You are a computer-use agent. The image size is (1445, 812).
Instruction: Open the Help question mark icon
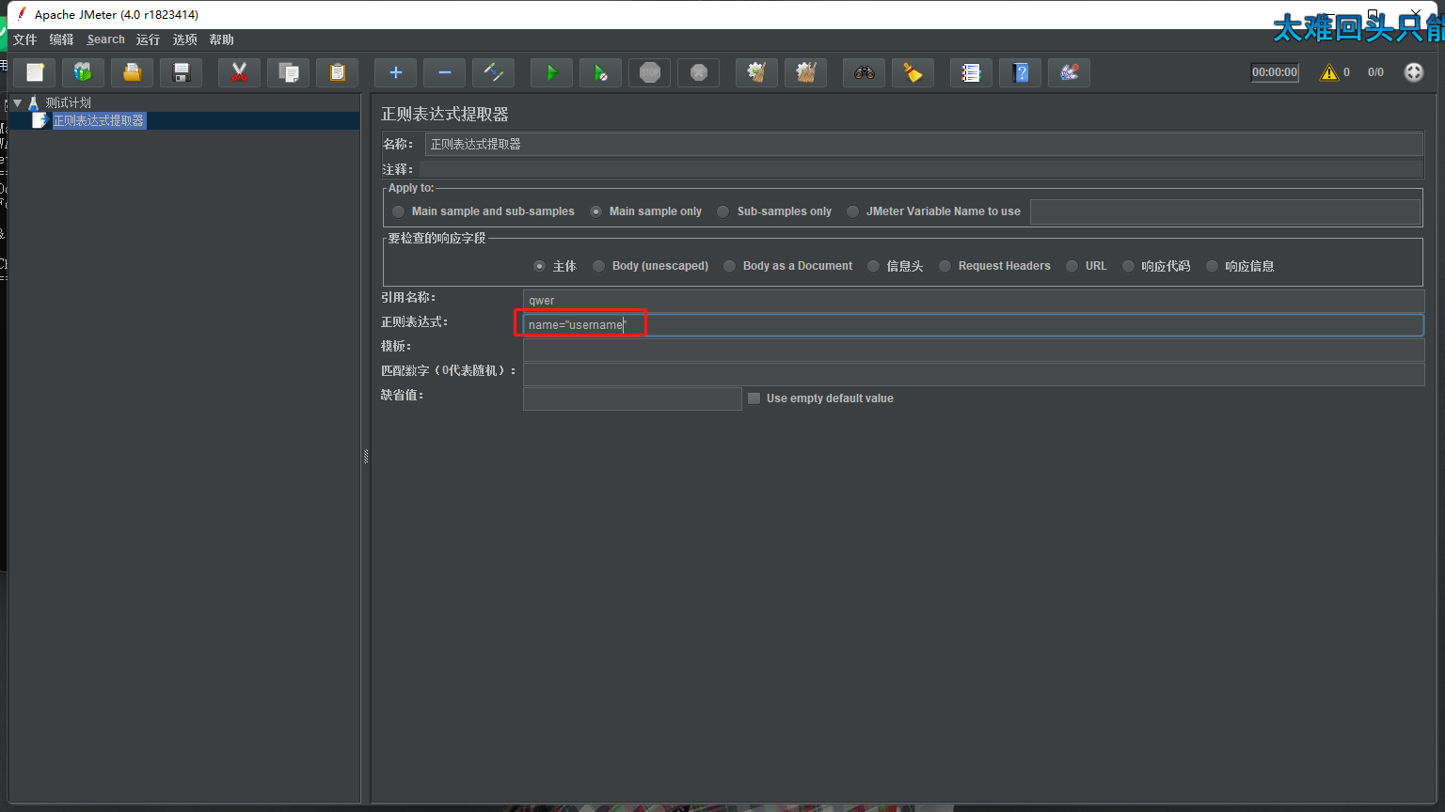tap(1021, 72)
